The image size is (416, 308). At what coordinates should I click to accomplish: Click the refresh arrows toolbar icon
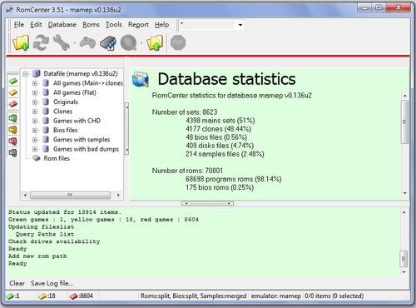coord(41,43)
